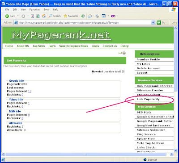Open the Tools menu
Image resolution: width=179 pixels, height=163 pixels.
click(x=47, y=10)
